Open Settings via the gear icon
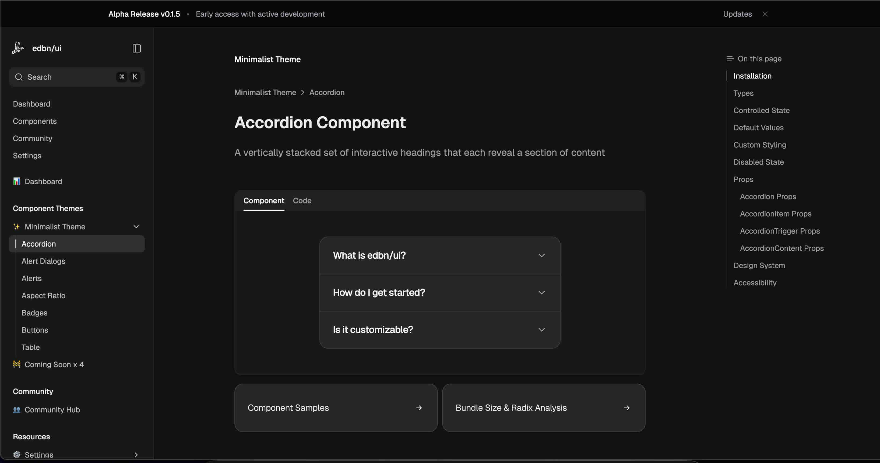Image resolution: width=880 pixels, height=463 pixels. 16,455
